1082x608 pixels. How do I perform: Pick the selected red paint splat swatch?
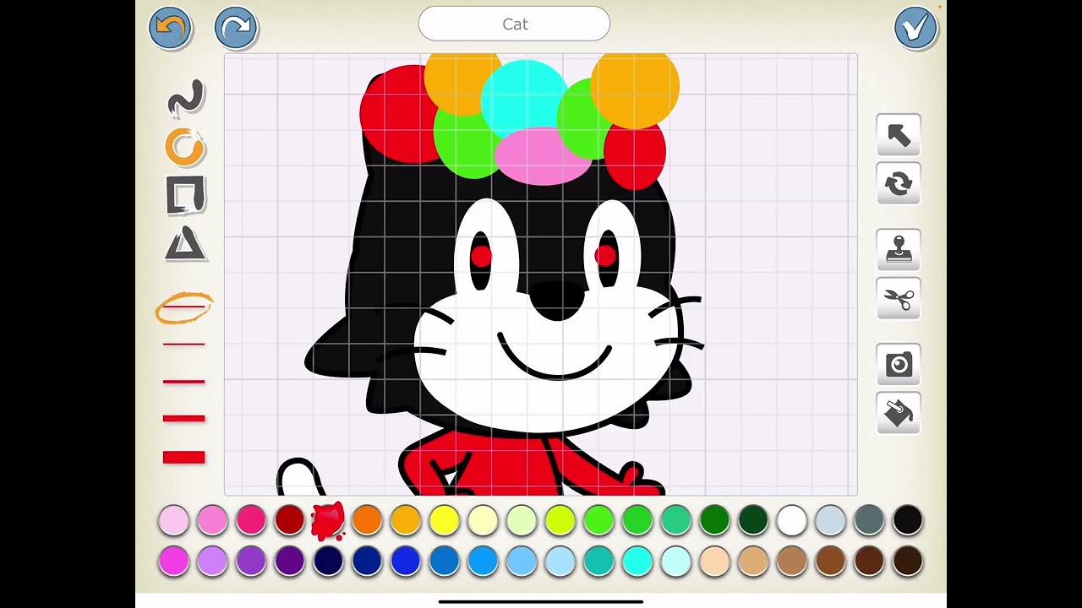click(328, 520)
